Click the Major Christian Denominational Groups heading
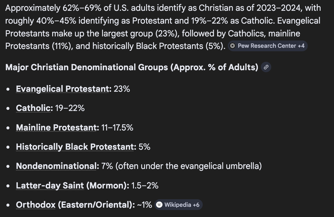The width and height of the screenshot is (334, 217). point(132,67)
